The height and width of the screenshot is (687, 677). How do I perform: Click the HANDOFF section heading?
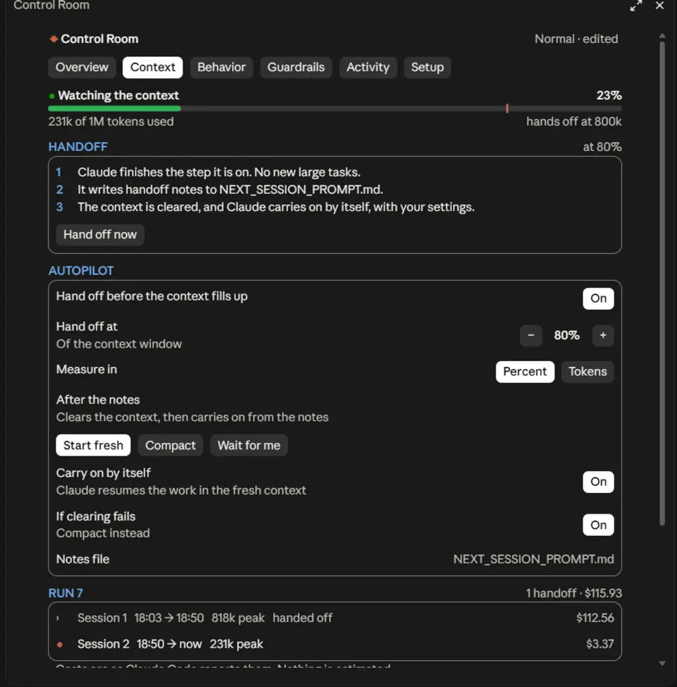point(78,147)
